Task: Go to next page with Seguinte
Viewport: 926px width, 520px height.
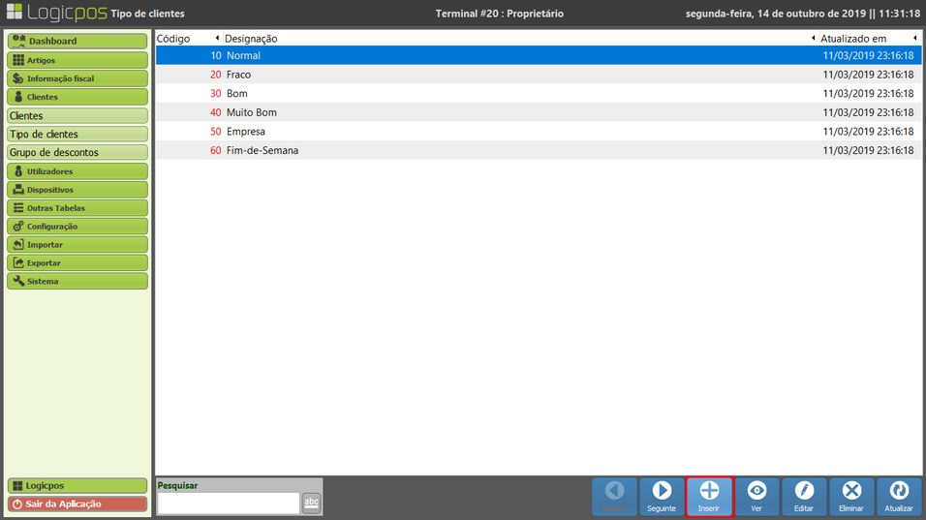Action: (x=663, y=496)
